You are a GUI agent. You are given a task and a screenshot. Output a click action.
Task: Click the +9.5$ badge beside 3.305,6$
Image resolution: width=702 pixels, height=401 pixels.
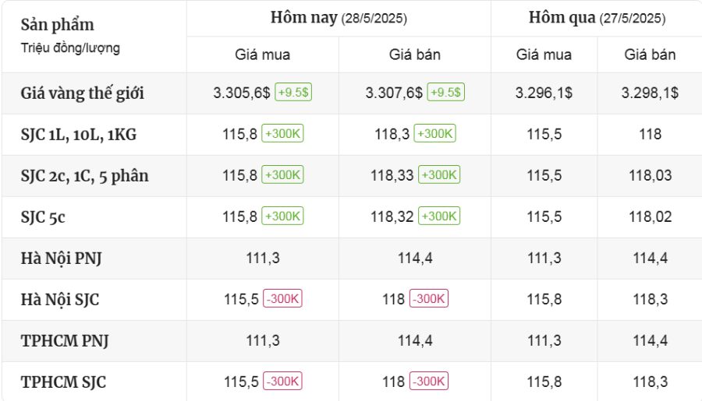(x=292, y=93)
